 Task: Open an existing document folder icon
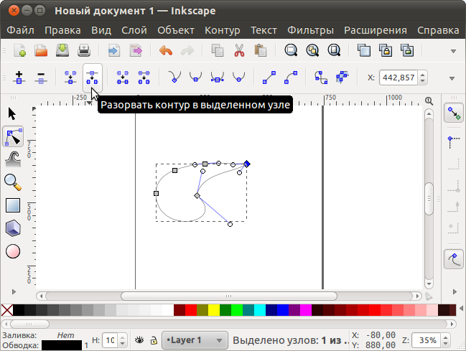tap(41, 50)
